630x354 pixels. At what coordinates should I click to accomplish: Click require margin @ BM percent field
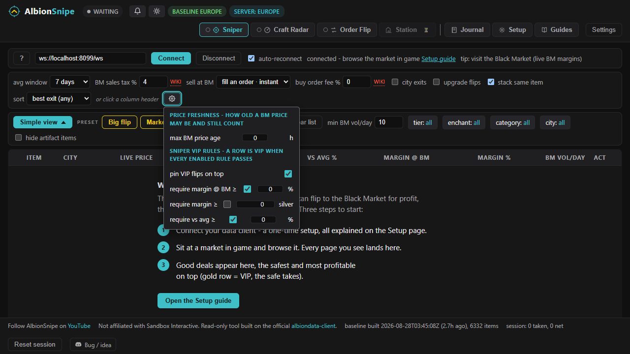pyautogui.click(x=270, y=189)
